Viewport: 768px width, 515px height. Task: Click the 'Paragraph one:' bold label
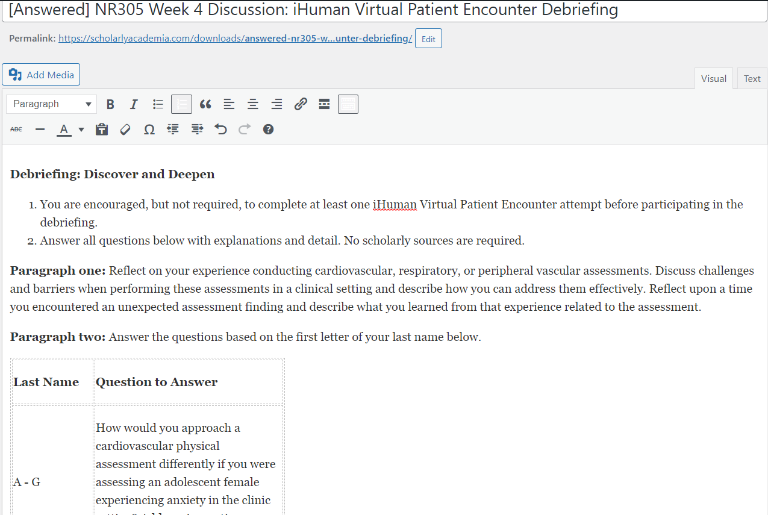tap(58, 270)
